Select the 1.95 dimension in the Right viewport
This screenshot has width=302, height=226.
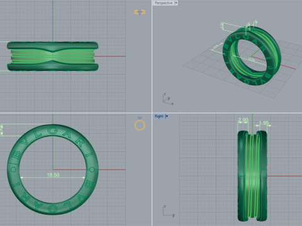(x=264, y=123)
